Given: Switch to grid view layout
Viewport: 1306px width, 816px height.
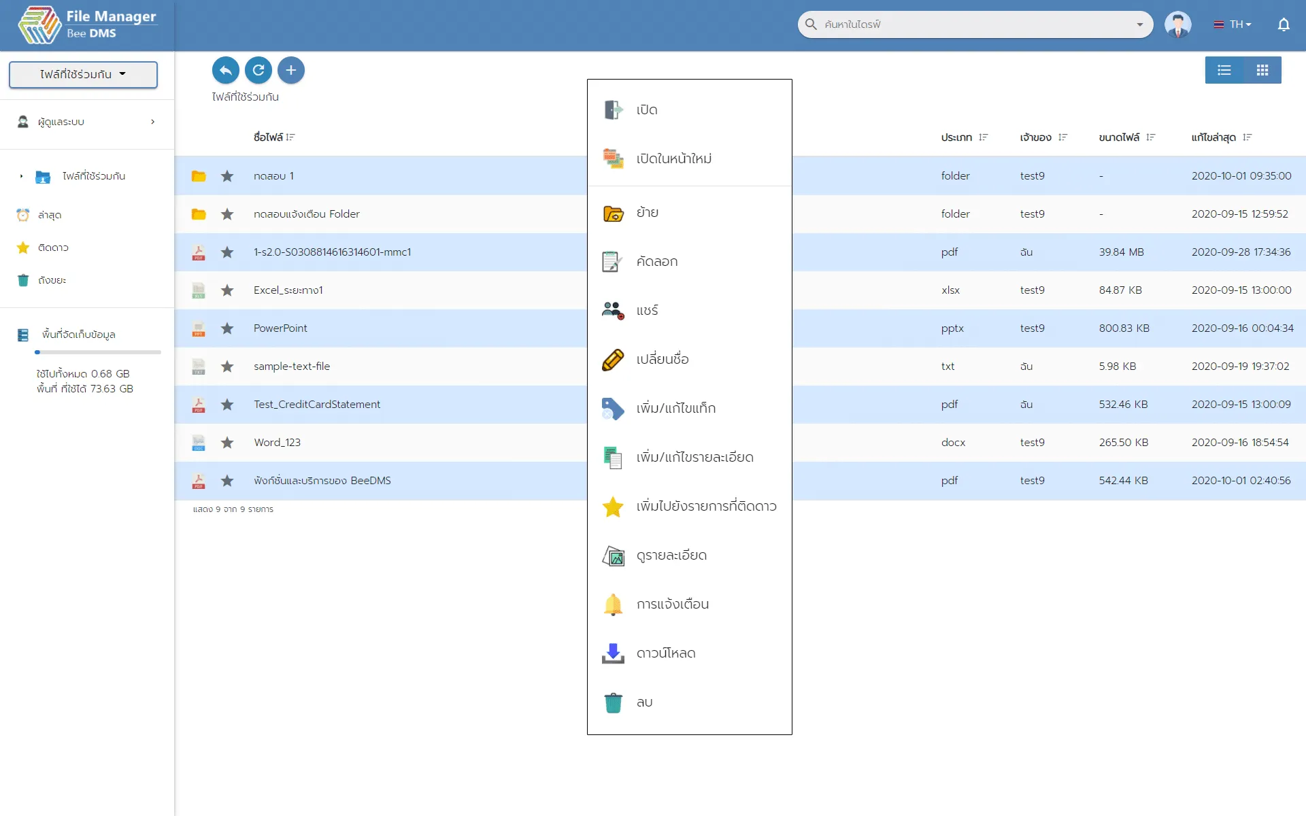Looking at the screenshot, I should 1262,70.
